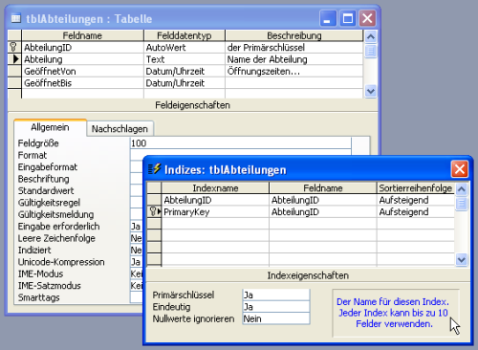
Task: Click the Smarttags property label
Action: point(39,297)
